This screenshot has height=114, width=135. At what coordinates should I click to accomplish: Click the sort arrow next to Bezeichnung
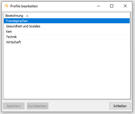click(27, 16)
